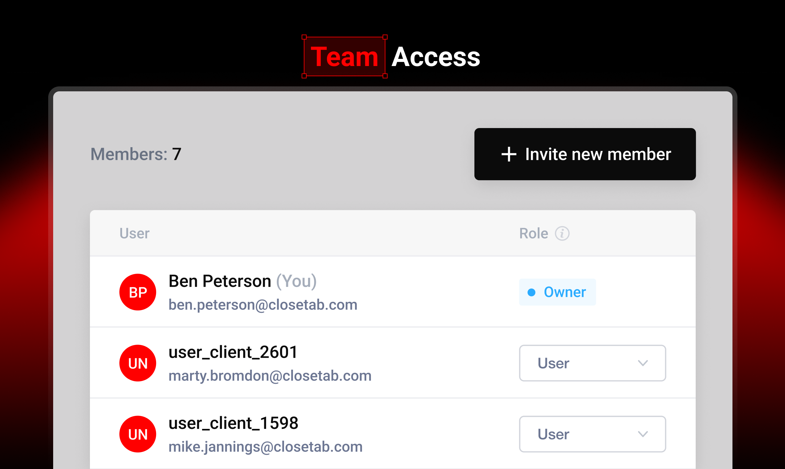Click the User column header
The image size is (785, 469).
point(134,234)
